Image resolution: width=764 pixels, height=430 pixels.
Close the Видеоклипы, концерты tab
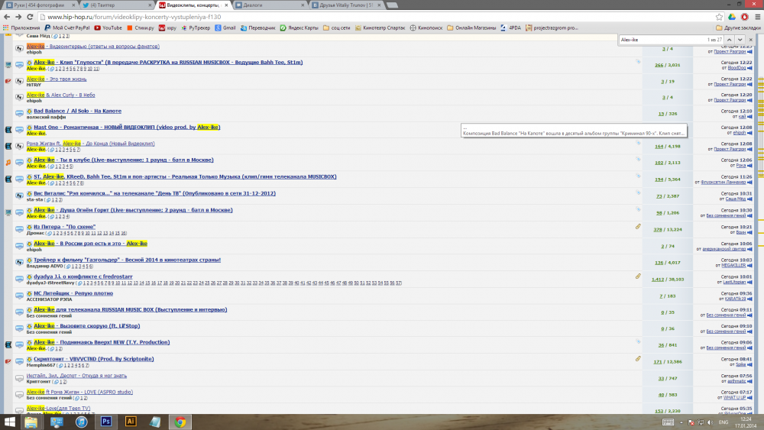click(x=226, y=5)
